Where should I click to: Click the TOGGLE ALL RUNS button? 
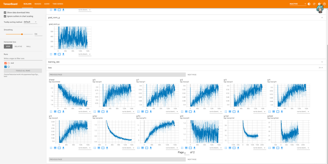(x=23, y=71)
